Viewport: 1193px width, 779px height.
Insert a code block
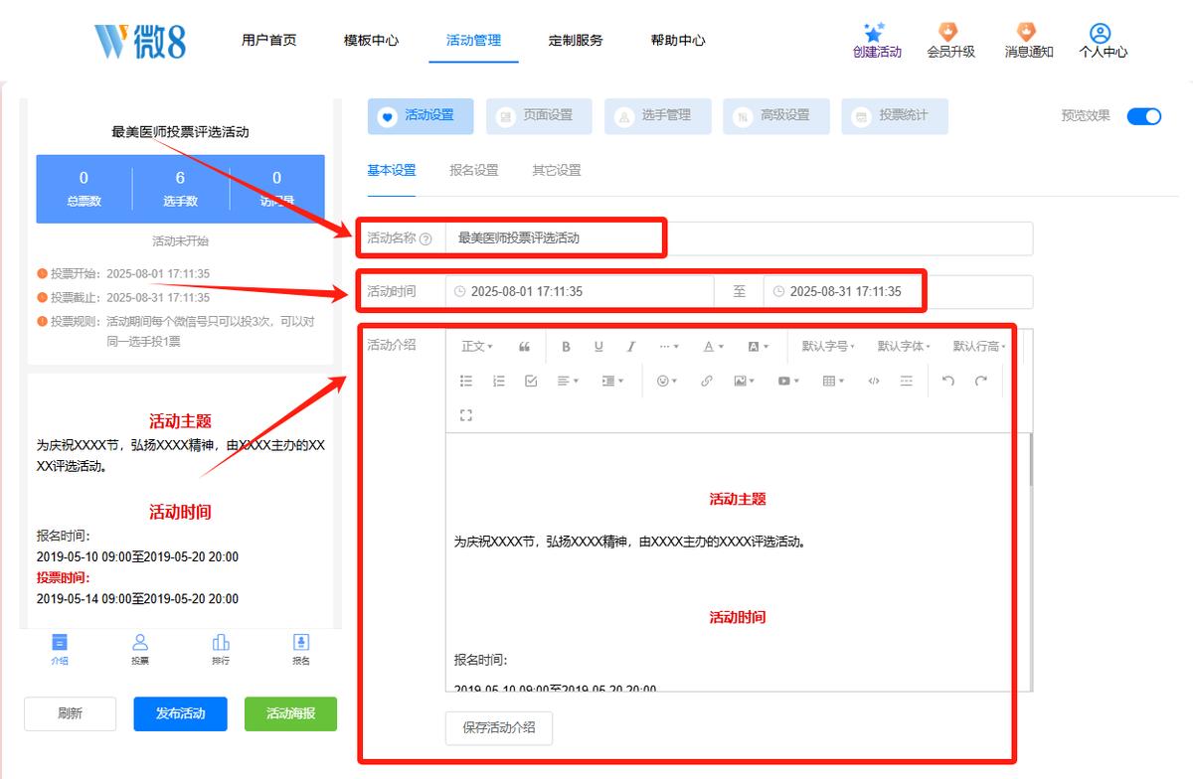874,381
